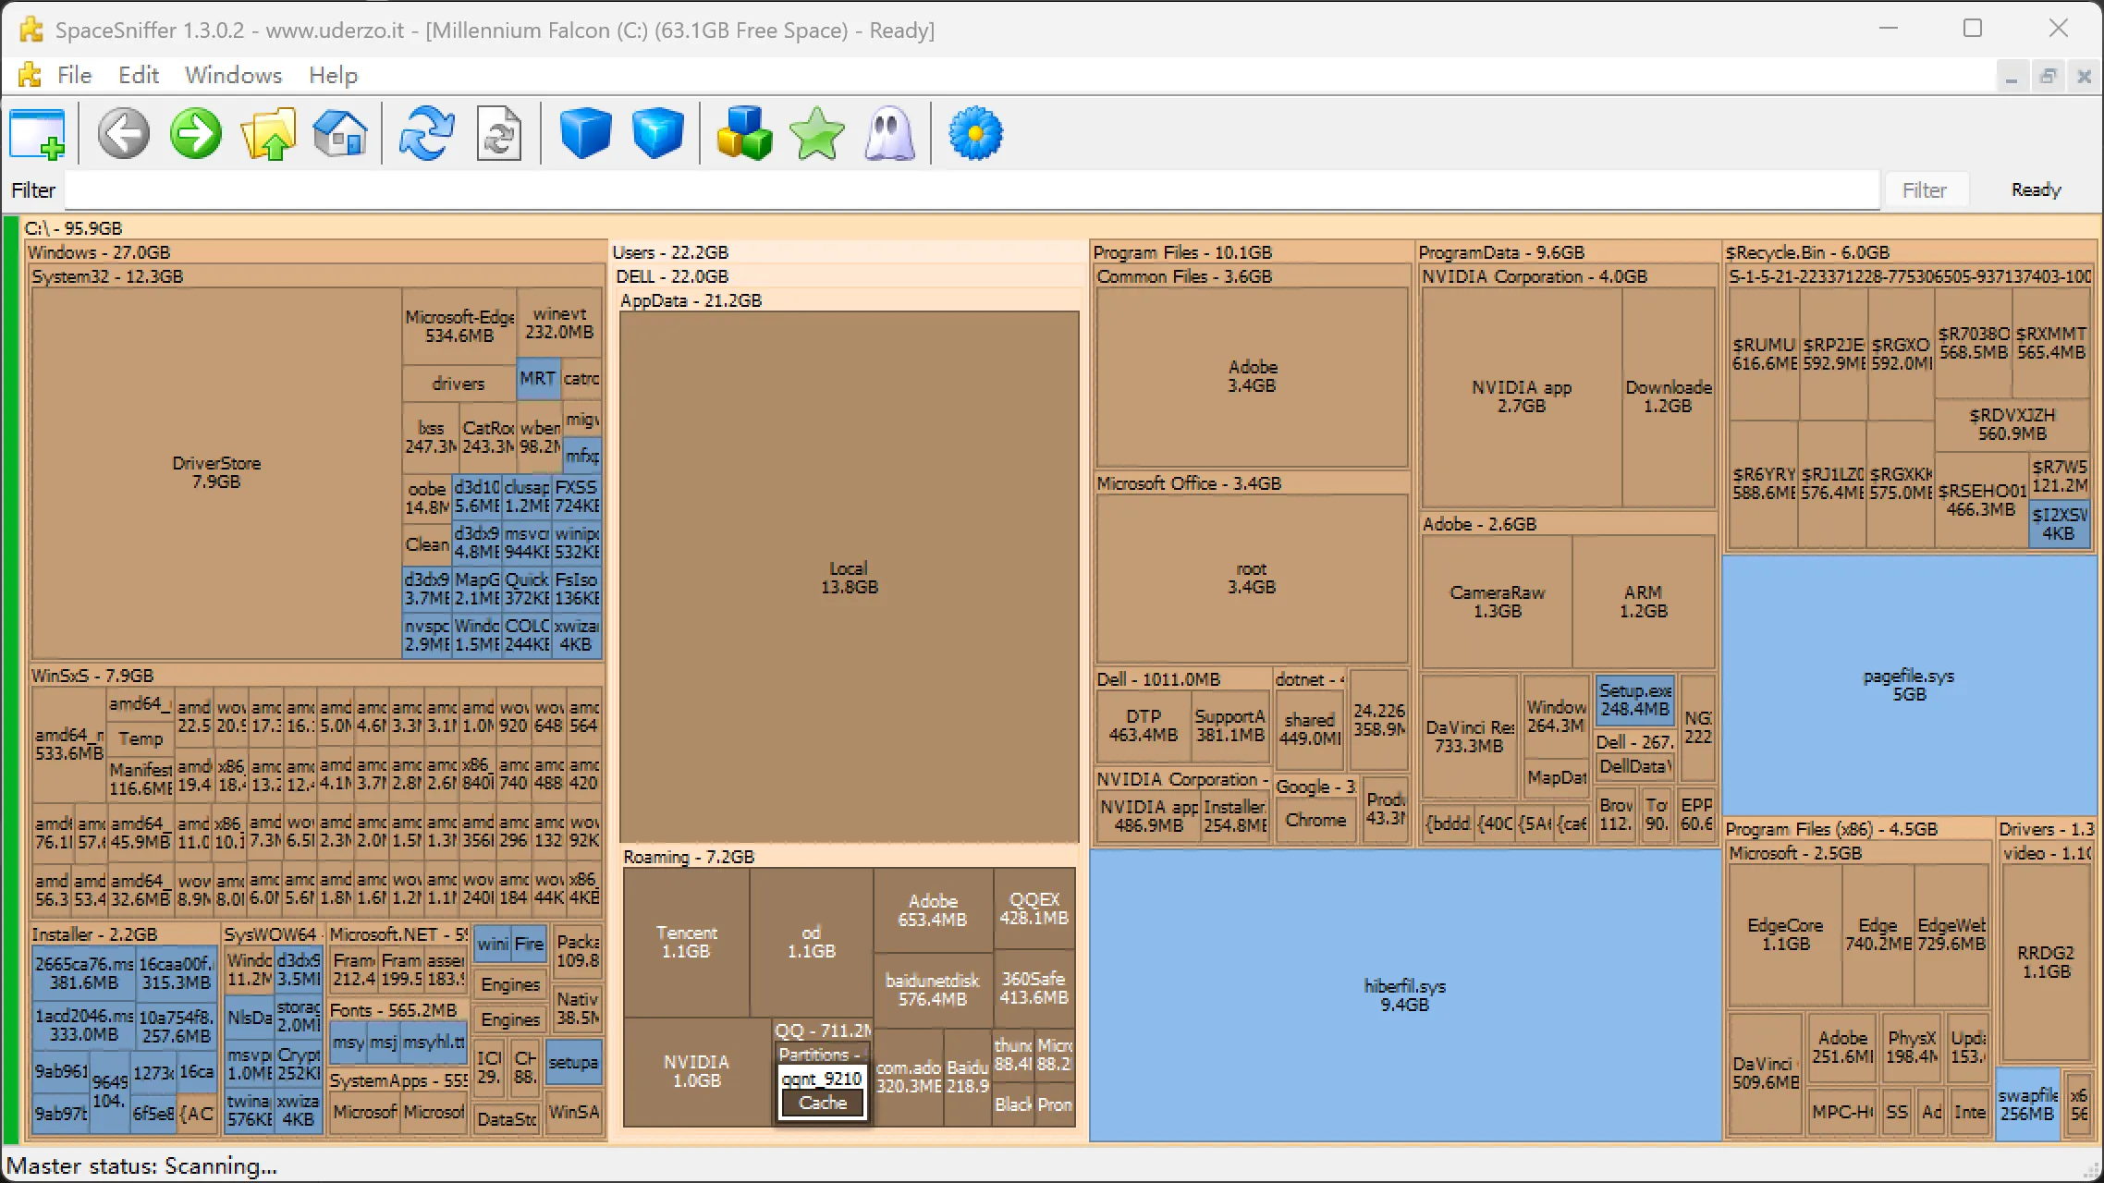Click the blue flower donate icon
The image size is (2104, 1183).
pyautogui.click(x=975, y=134)
